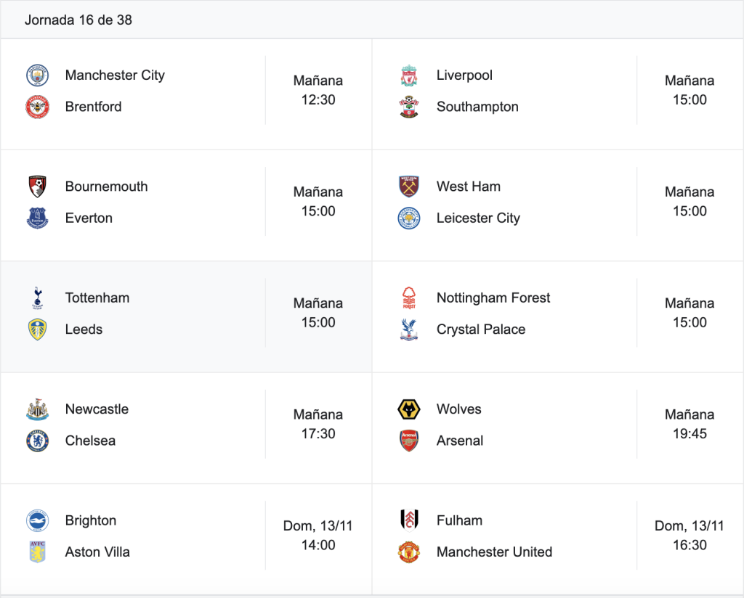Select the Liverpool team logo
The width and height of the screenshot is (744, 598).
(408, 75)
